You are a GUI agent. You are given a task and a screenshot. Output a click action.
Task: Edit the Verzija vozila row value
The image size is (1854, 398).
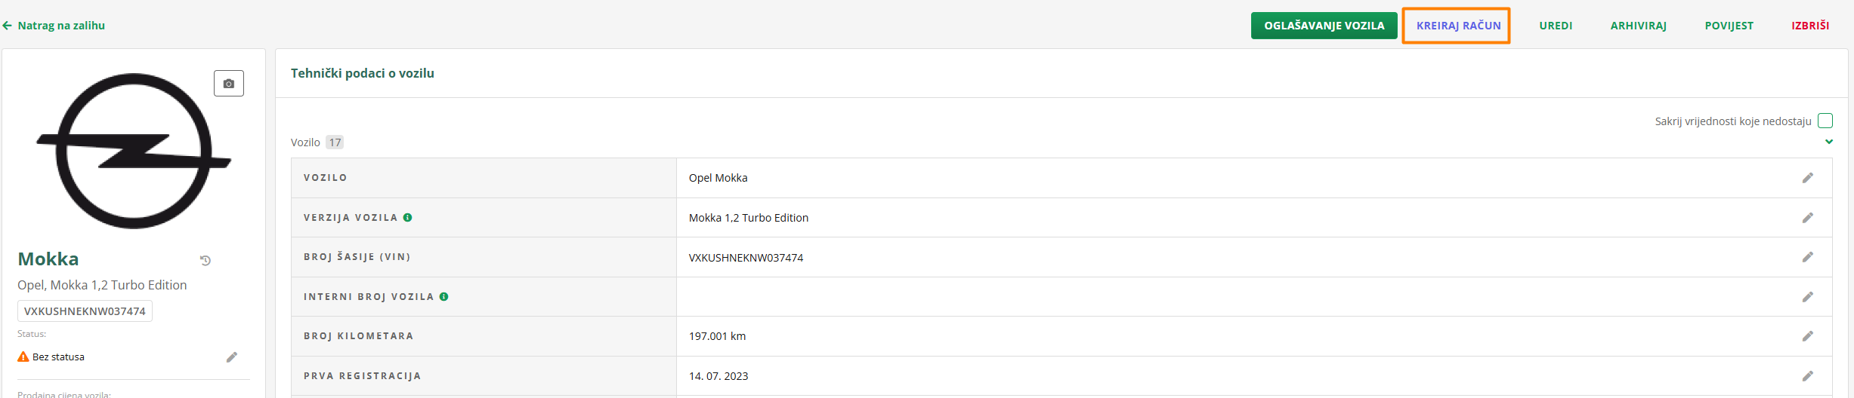[1807, 218]
